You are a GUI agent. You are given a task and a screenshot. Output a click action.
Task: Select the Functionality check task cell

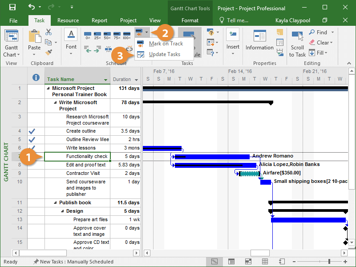click(77, 156)
